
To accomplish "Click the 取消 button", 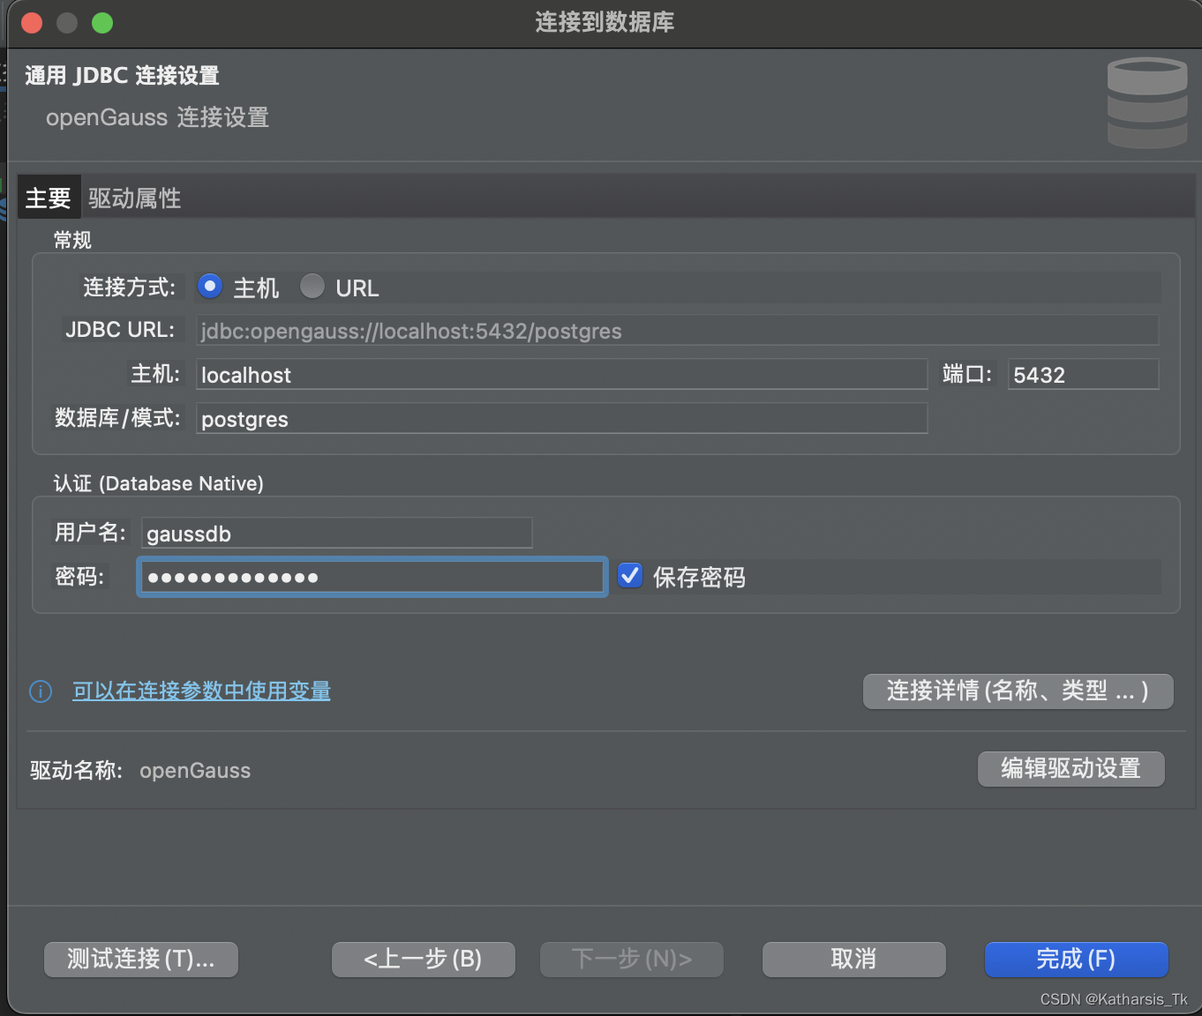I will point(853,960).
